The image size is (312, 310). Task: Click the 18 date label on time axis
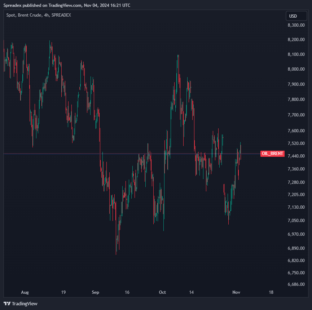[271, 292]
